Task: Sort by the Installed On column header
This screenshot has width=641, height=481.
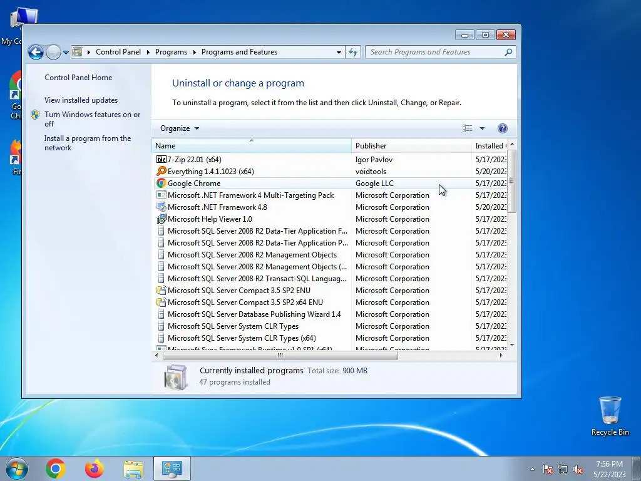Action: coord(490,145)
